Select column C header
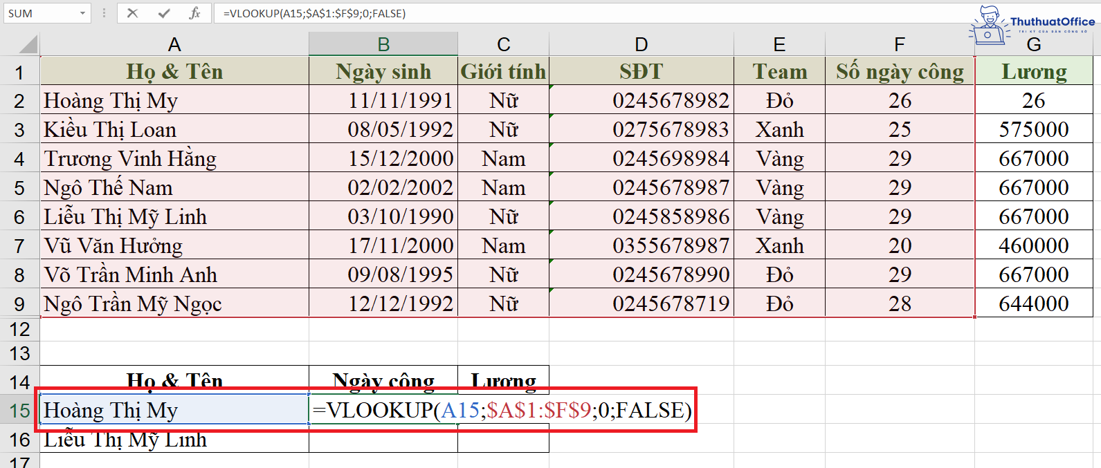The image size is (1101, 468). coord(503,45)
